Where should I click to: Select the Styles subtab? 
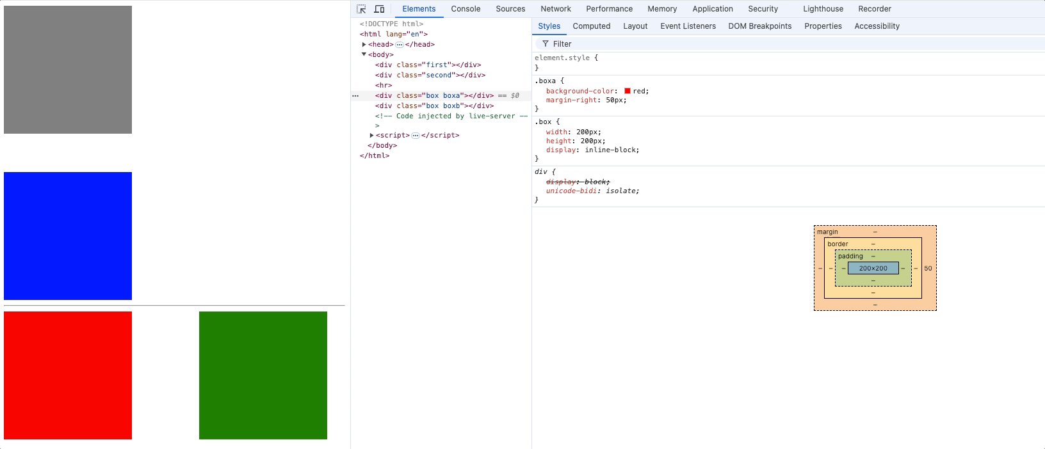(x=549, y=26)
